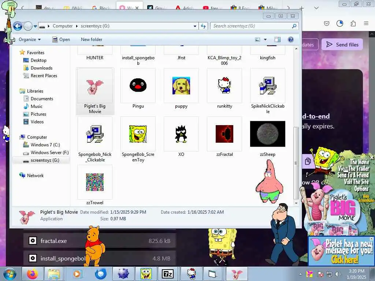Select the Spongebob_Nick_Clickable file icon
Viewport: 375px width, 281px height.
click(x=95, y=134)
